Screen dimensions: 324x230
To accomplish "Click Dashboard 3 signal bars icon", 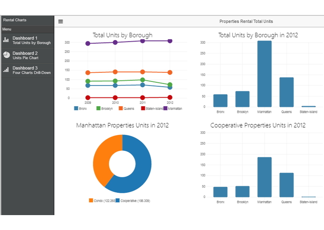I will coord(6,70).
